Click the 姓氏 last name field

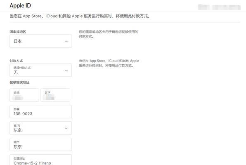(24, 95)
